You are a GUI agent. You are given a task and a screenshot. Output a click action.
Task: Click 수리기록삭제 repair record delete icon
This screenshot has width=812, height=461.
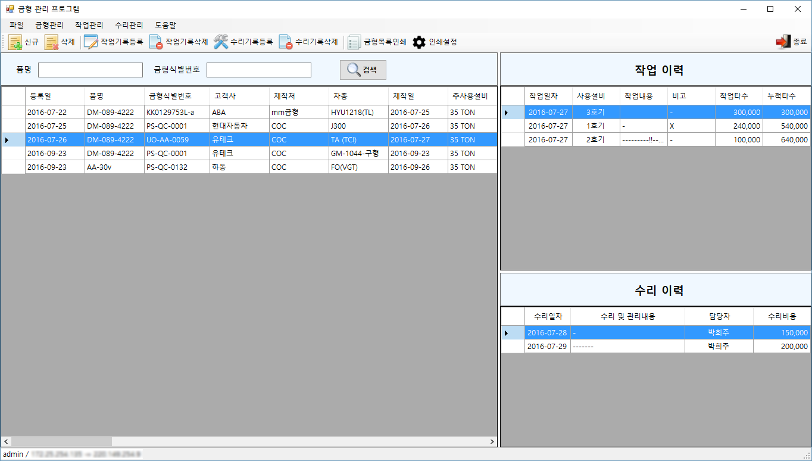click(286, 42)
